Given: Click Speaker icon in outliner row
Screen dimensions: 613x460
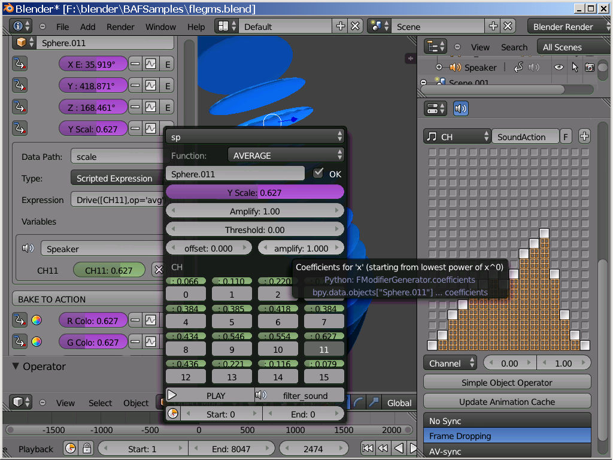Looking at the screenshot, I should pyautogui.click(x=455, y=67).
